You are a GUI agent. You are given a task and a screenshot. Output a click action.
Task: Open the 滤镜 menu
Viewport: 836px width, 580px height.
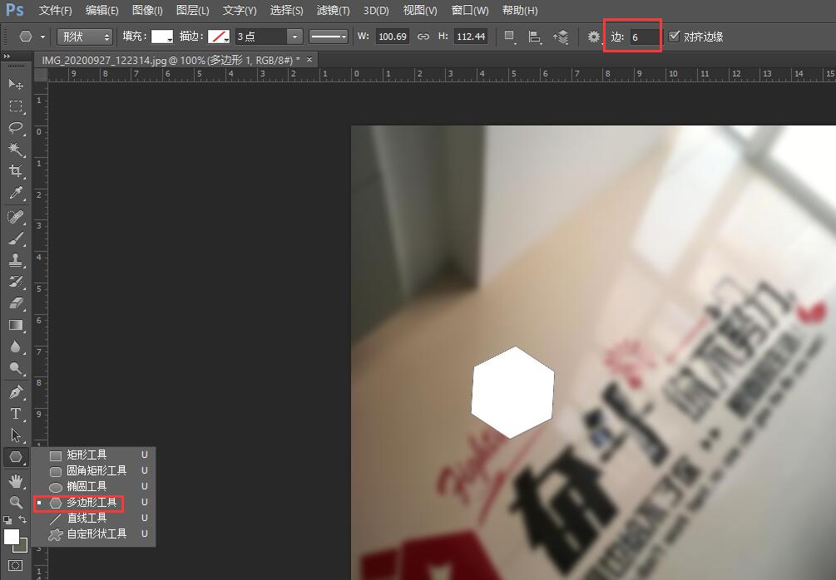point(332,11)
